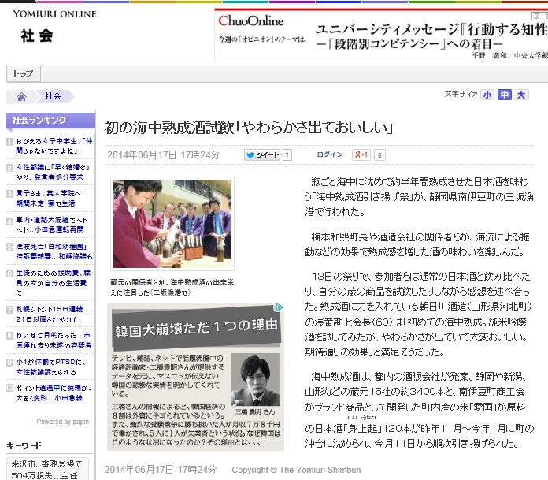Open ranking 10 about ポイント通過中に脱線
Image resolution: width=548 pixels, height=480 pixels.
click(54, 393)
